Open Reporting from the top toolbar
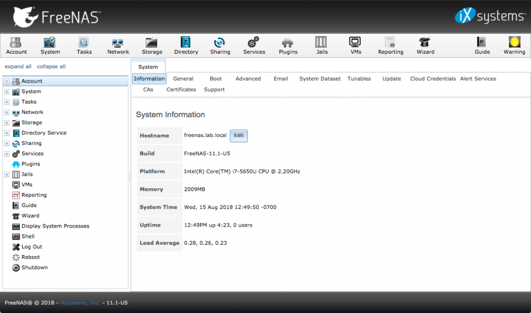531x313 pixels. (x=390, y=45)
